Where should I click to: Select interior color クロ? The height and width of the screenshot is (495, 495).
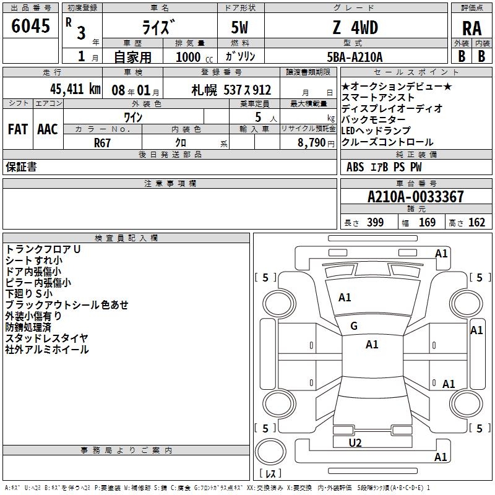click(181, 143)
